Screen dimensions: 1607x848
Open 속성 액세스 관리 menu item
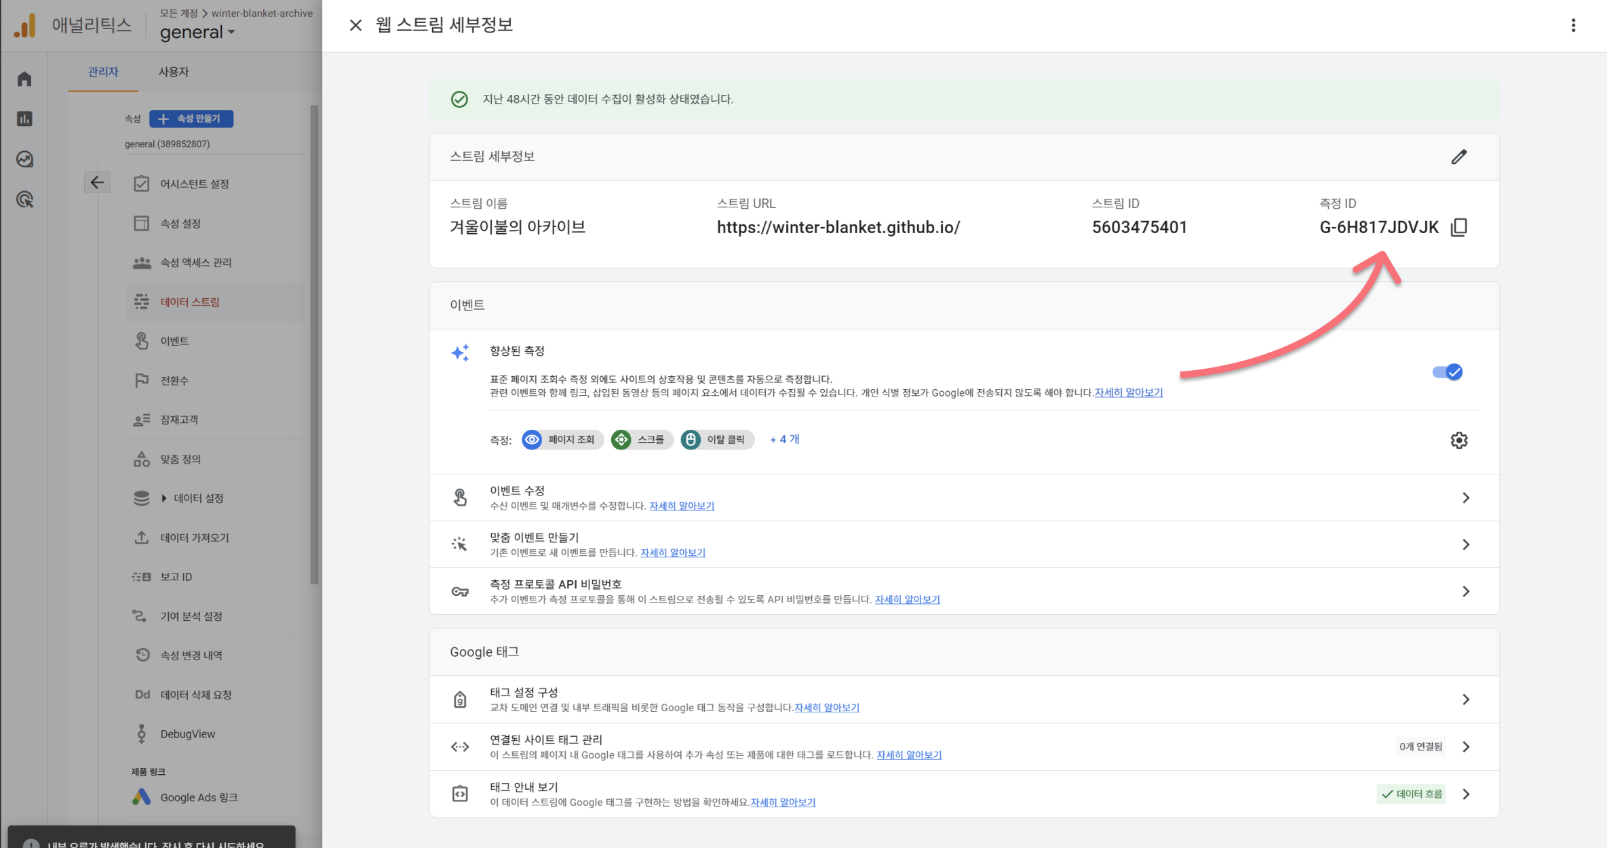click(x=216, y=262)
